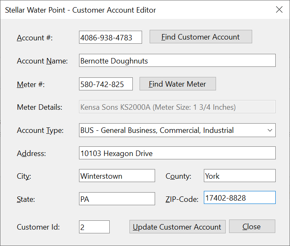Click the Find Water Meter button
Viewport: 290px width, 246px height.
tap(177, 84)
